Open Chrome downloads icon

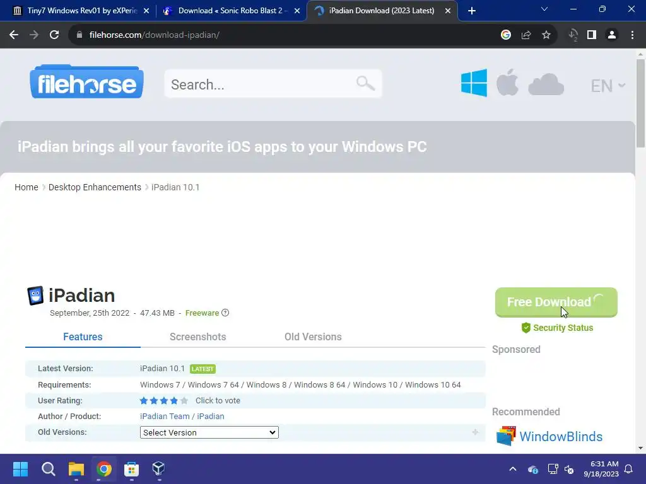pyautogui.click(x=573, y=35)
